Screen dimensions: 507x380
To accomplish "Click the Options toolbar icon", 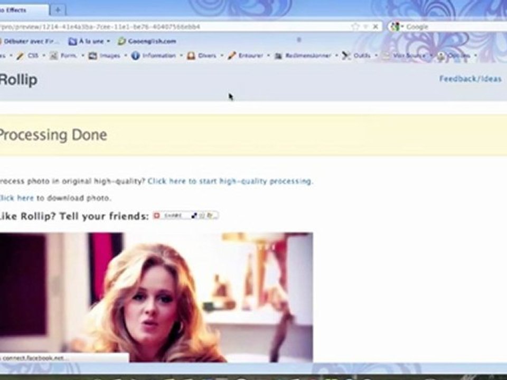I will (440, 56).
